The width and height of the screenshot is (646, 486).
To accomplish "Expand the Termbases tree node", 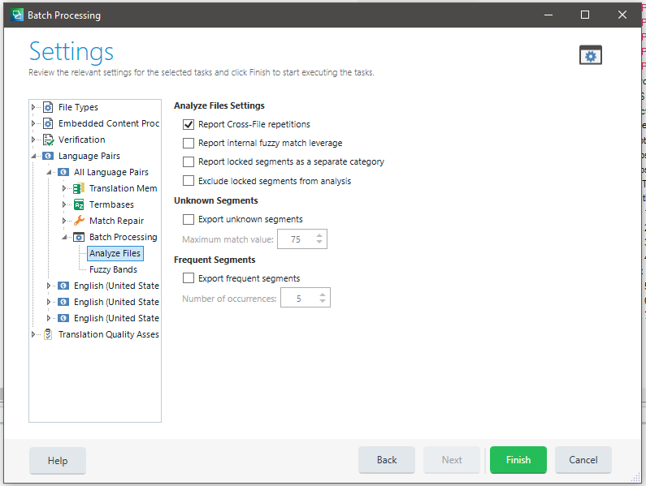I will tap(65, 204).
